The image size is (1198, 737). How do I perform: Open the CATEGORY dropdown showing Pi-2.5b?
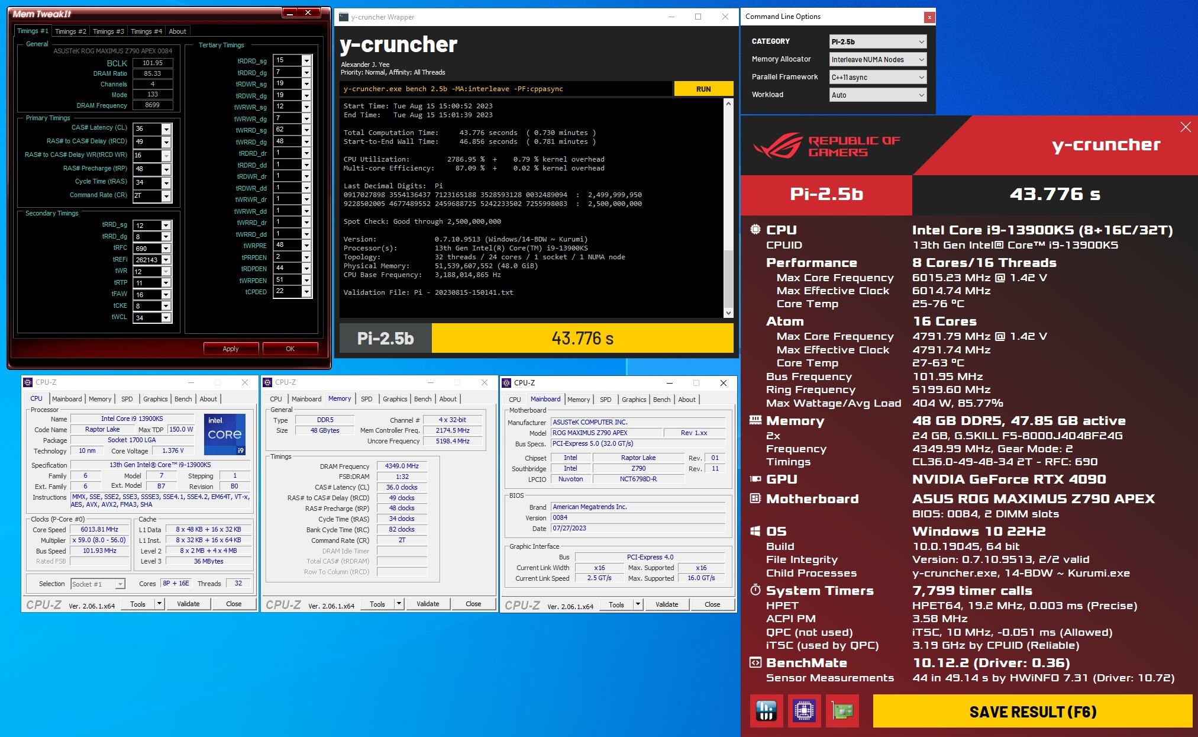tap(878, 41)
